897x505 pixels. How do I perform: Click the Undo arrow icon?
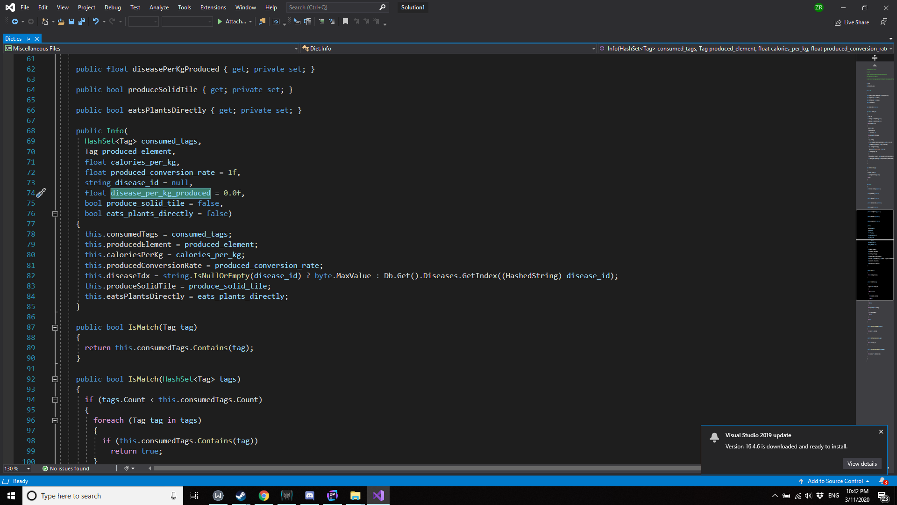(95, 22)
